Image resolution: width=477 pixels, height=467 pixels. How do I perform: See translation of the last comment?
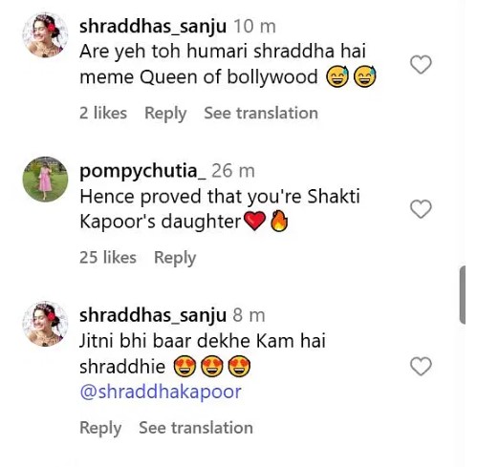coord(196,428)
